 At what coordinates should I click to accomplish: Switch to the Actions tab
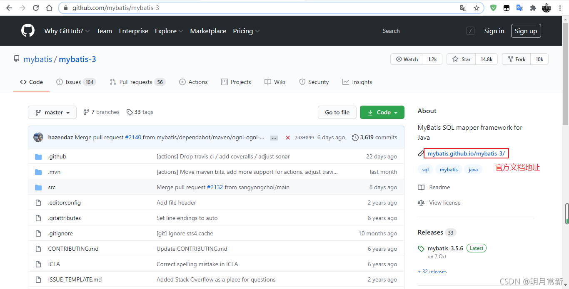coord(193,82)
